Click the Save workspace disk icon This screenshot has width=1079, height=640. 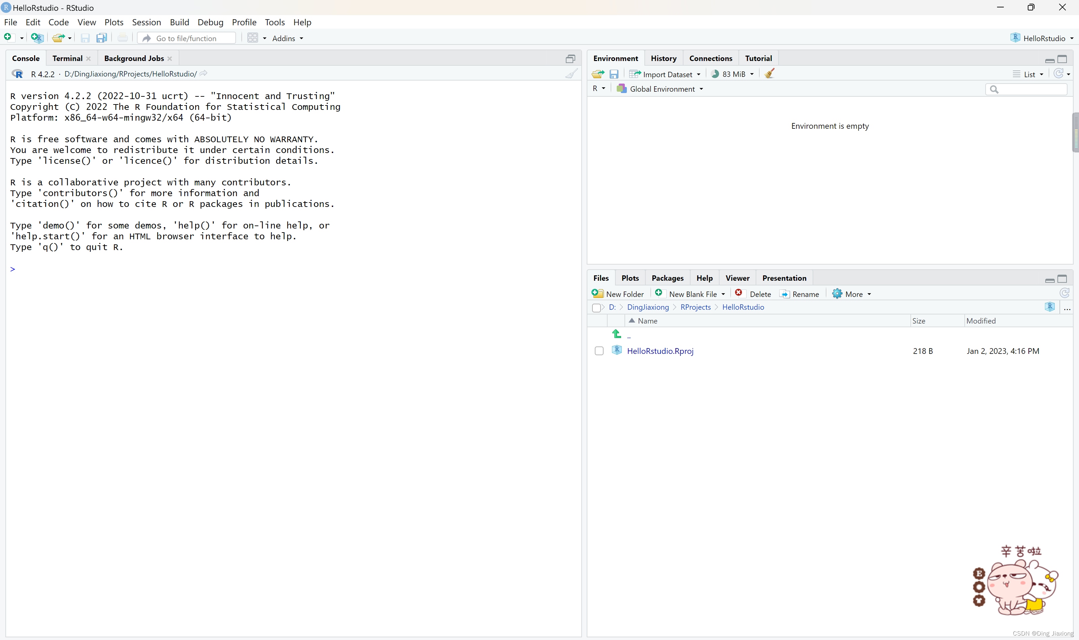(614, 74)
